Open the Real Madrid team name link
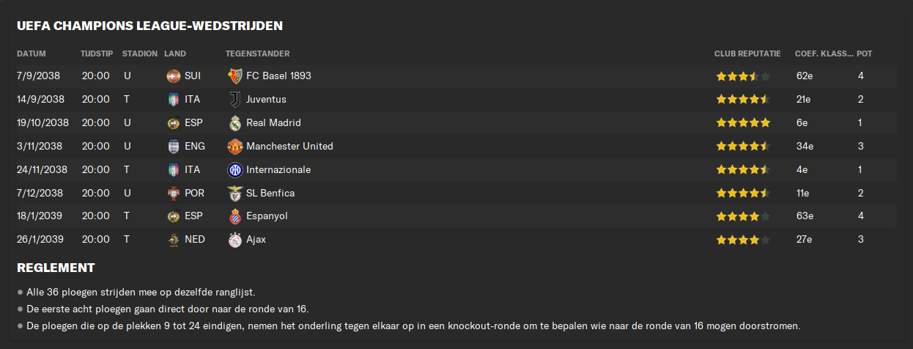Screen dimensions: 913x349 (273, 122)
